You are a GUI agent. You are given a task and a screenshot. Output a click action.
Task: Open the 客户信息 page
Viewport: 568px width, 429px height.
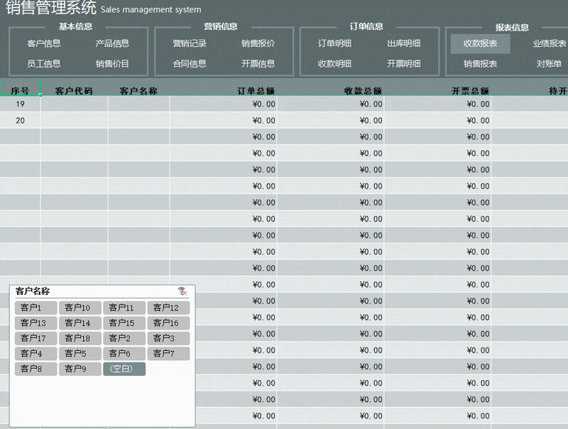(44, 43)
